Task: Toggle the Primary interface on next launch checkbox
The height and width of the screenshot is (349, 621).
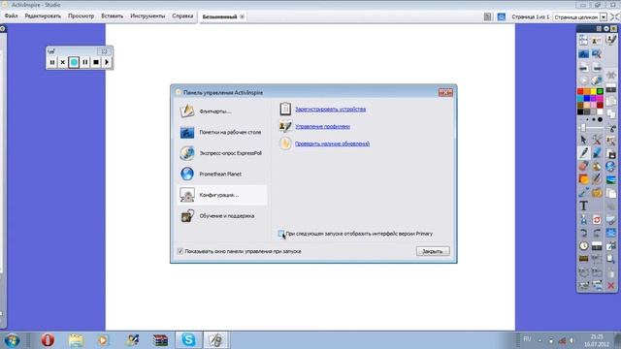Action: pos(280,234)
